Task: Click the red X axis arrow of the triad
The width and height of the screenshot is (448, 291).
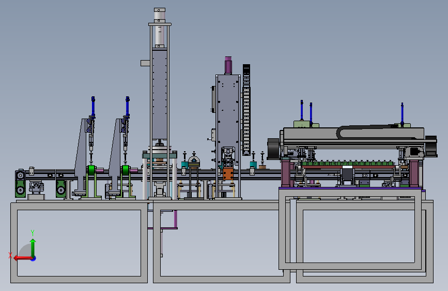Action: [x=23, y=258]
